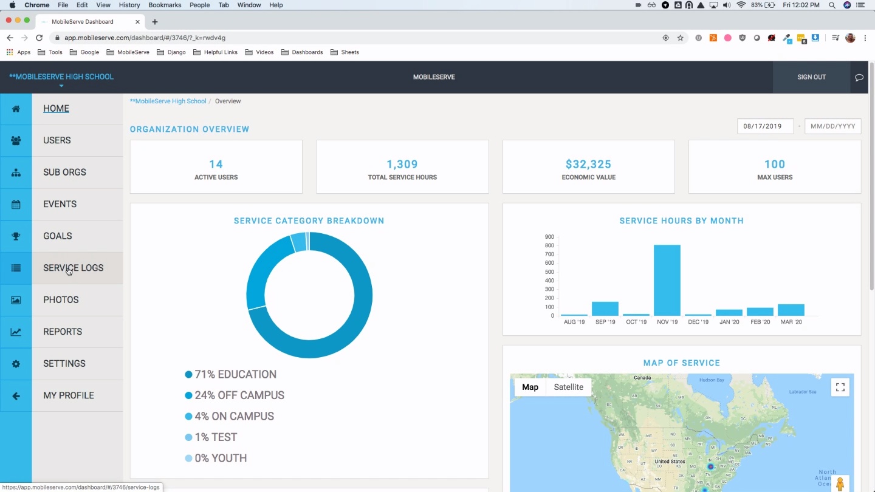The width and height of the screenshot is (875, 492).
Task: Open the start date picker 08/17/2019
Action: click(x=765, y=126)
